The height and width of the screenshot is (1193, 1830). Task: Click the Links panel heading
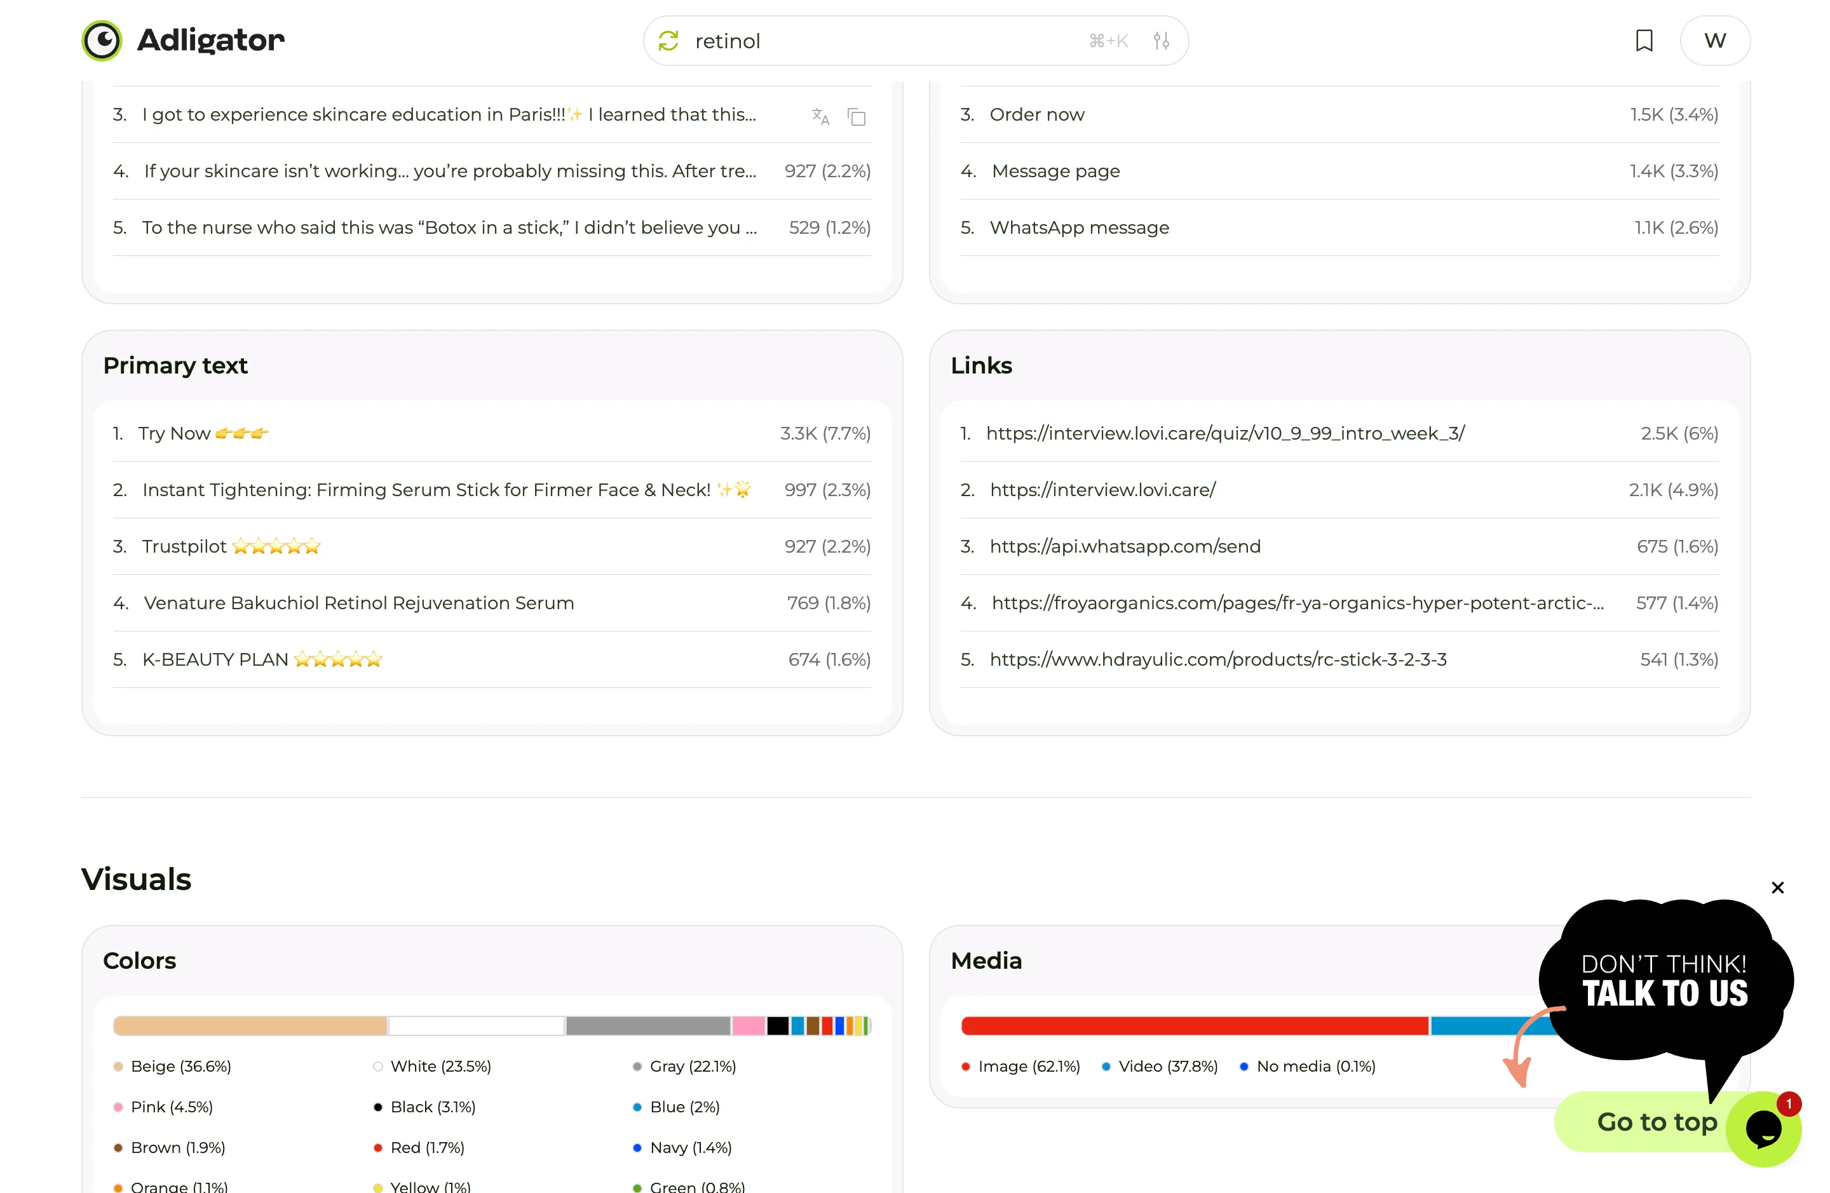coord(981,365)
